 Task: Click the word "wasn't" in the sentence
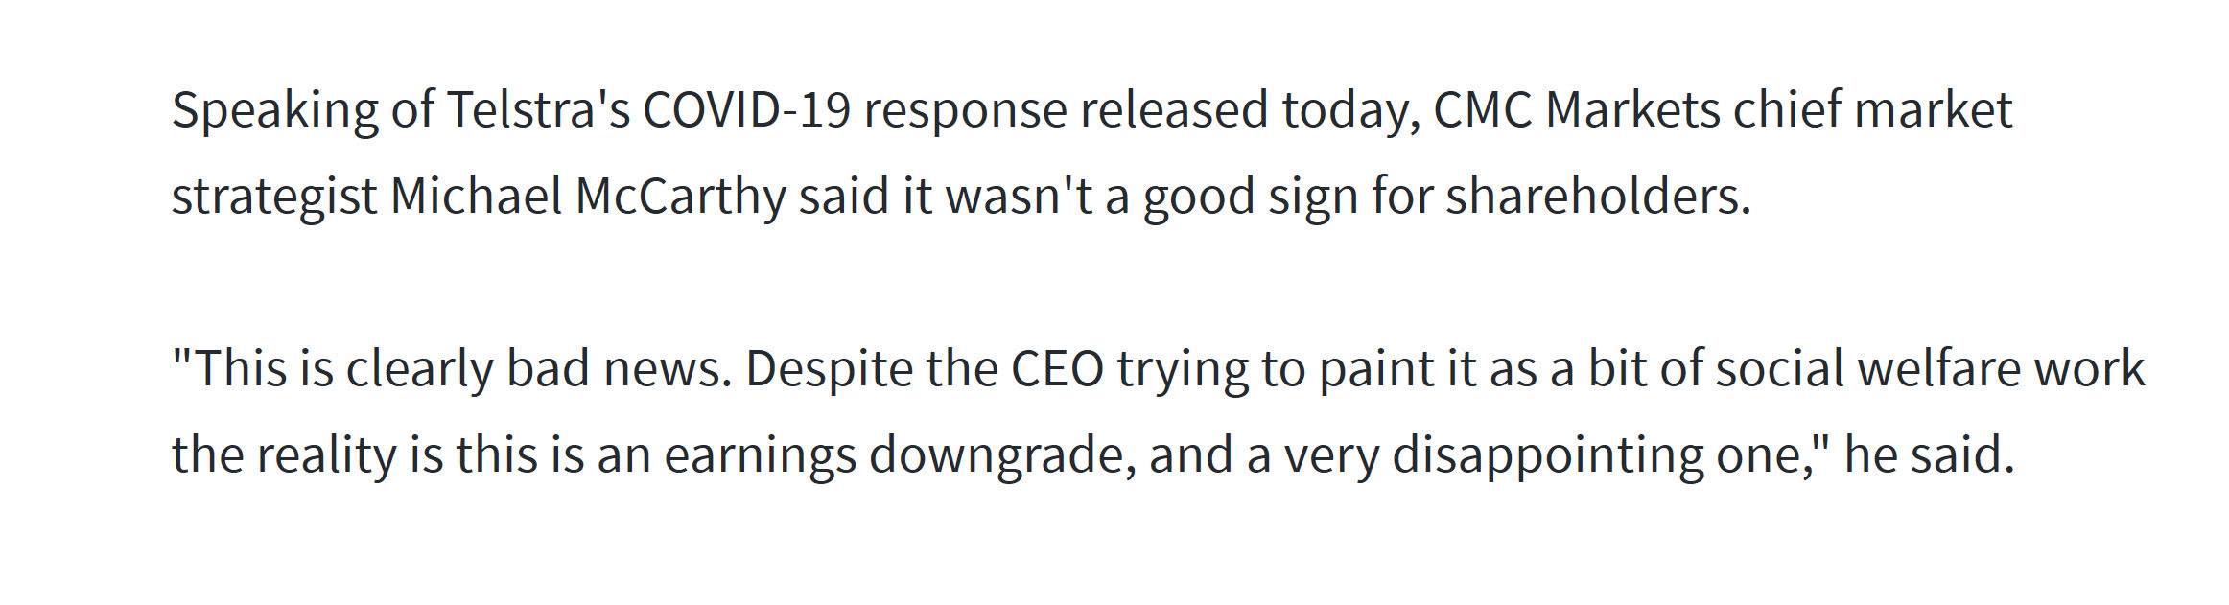click(1020, 197)
